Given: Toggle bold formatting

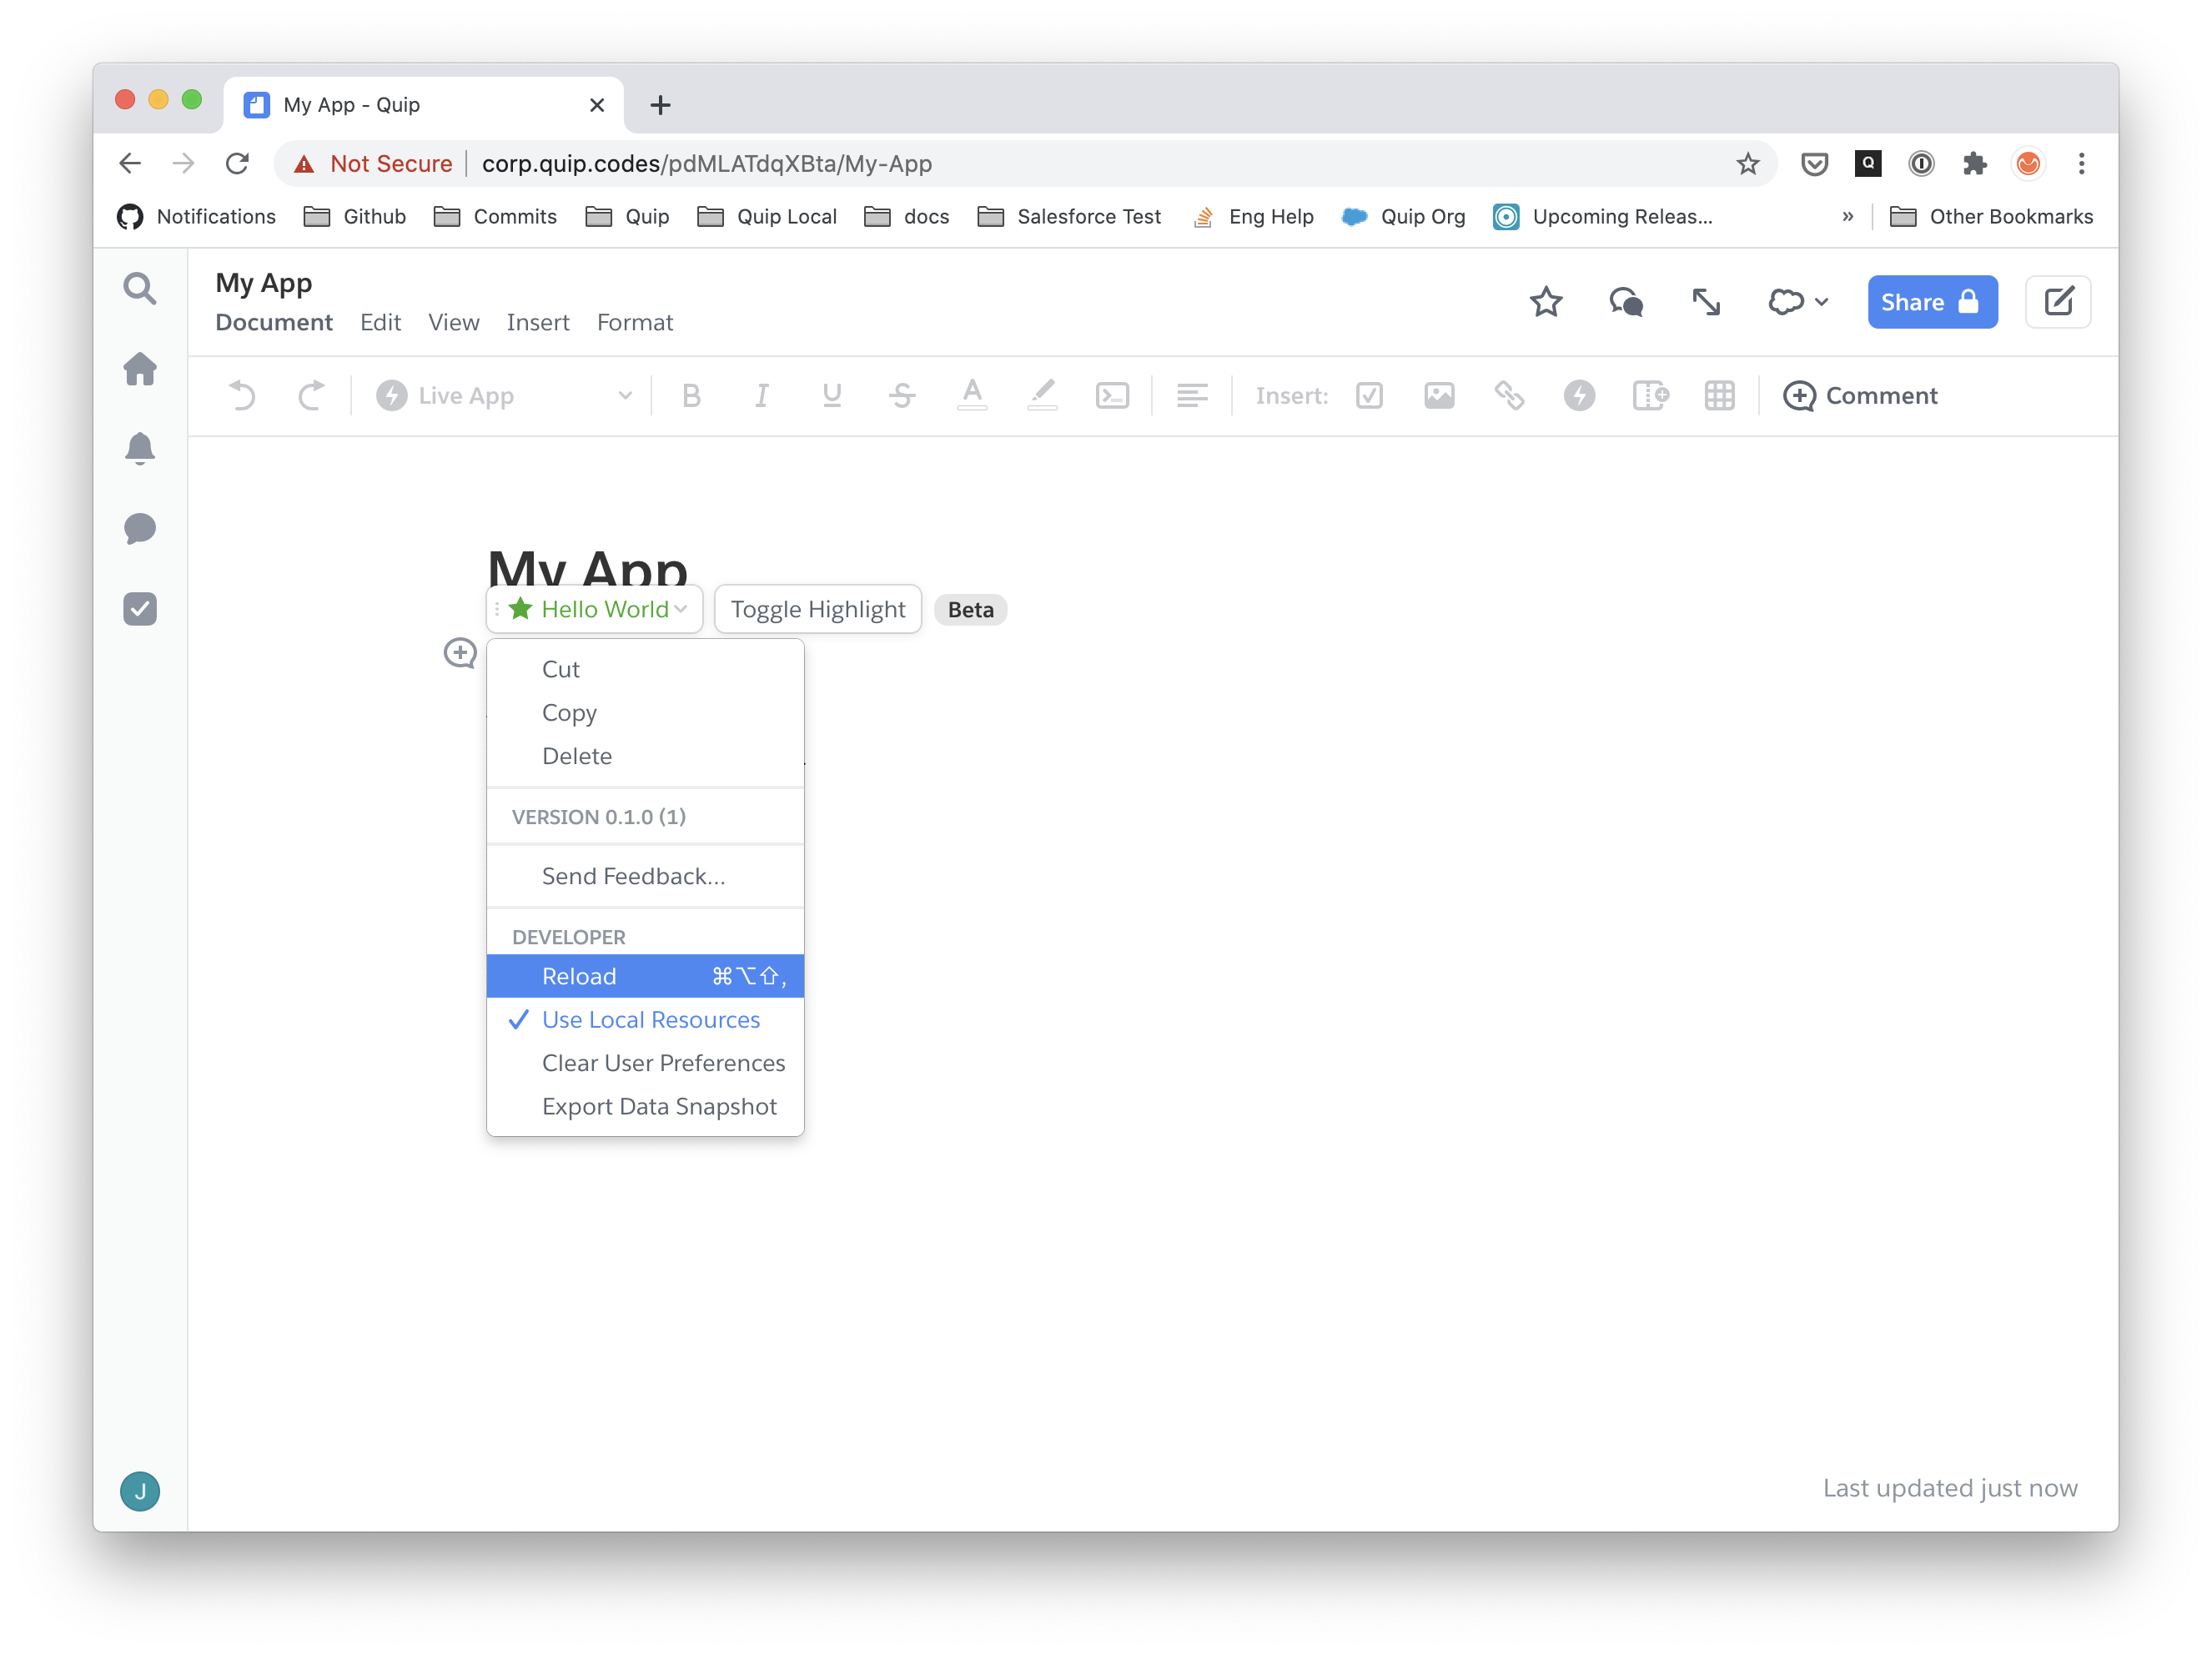Looking at the screenshot, I should click(x=691, y=396).
